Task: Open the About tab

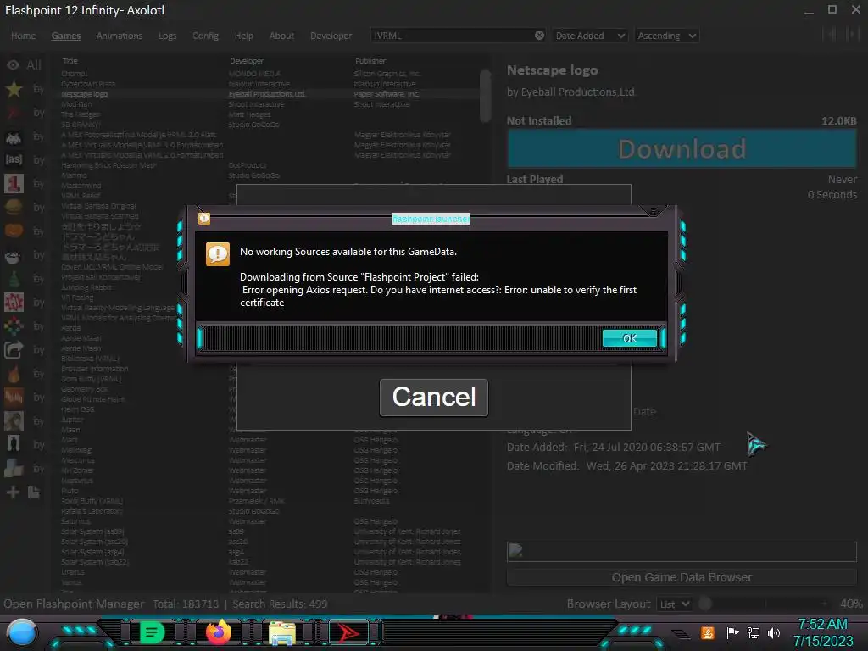Action: click(x=281, y=36)
